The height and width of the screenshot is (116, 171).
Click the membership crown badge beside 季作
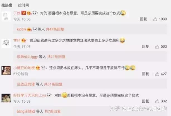24,40
